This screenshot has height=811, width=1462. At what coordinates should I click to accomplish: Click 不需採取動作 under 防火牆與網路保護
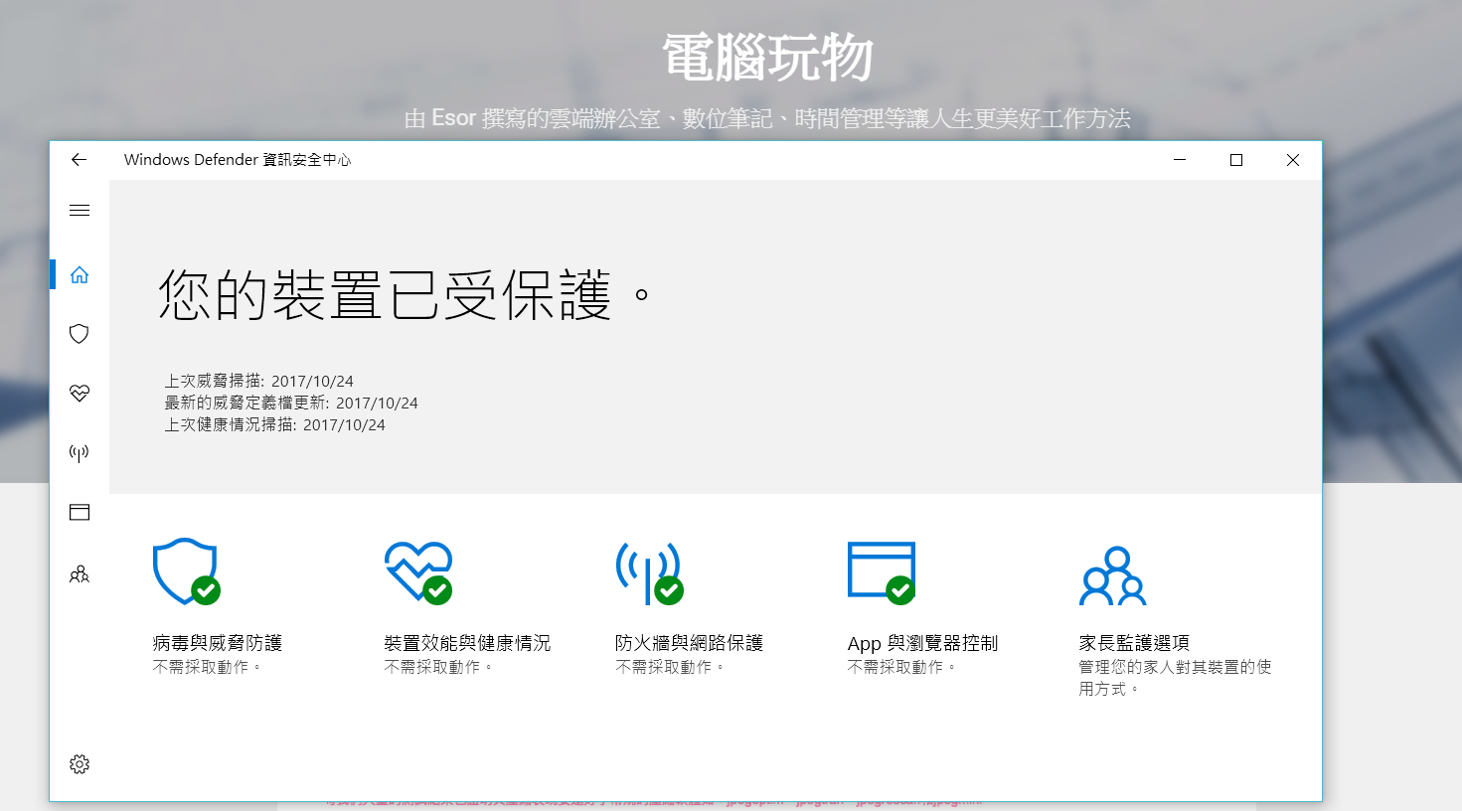(x=670, y=667)
